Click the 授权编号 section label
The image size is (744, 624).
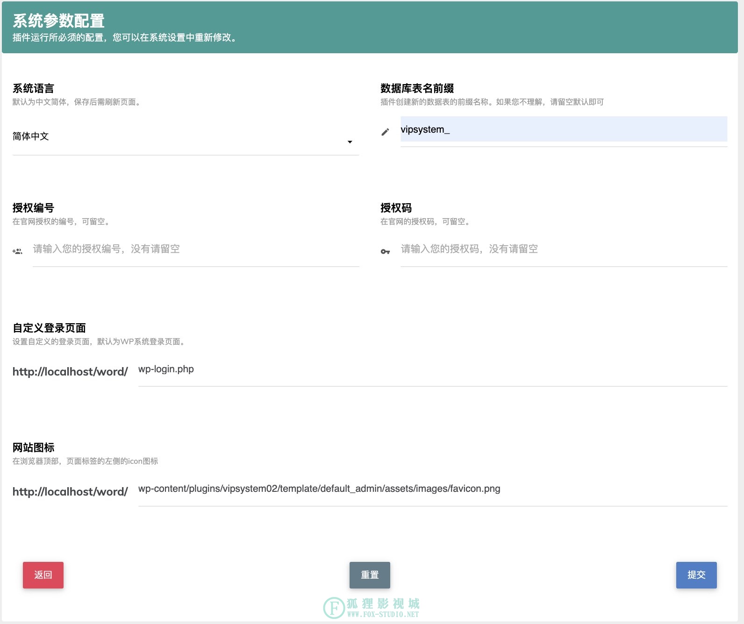[x=33, y=208]
